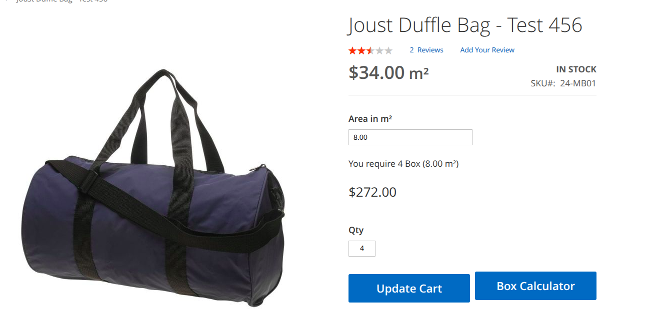The image size is (652, 316).
Task: Click the Update Cart button
Action: (409, 288)
